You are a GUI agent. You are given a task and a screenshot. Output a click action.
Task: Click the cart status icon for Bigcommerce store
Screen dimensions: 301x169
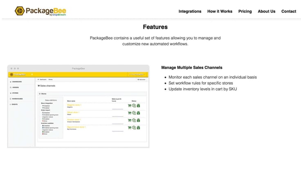coord(130,128)
